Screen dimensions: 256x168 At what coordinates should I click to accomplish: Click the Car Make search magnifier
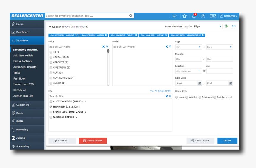[x=107, y=46]
